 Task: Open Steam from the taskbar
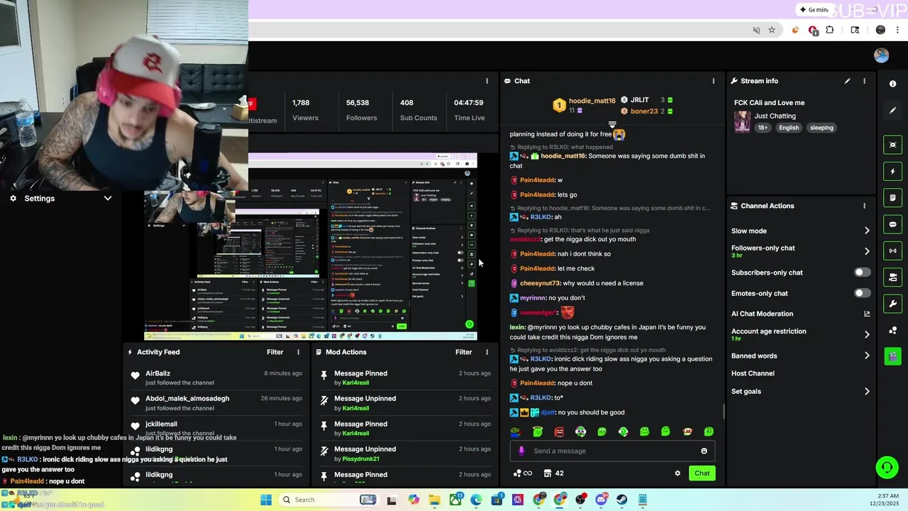tap(622, 500)
